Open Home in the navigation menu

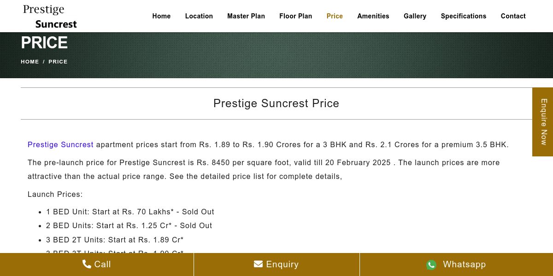161,16
